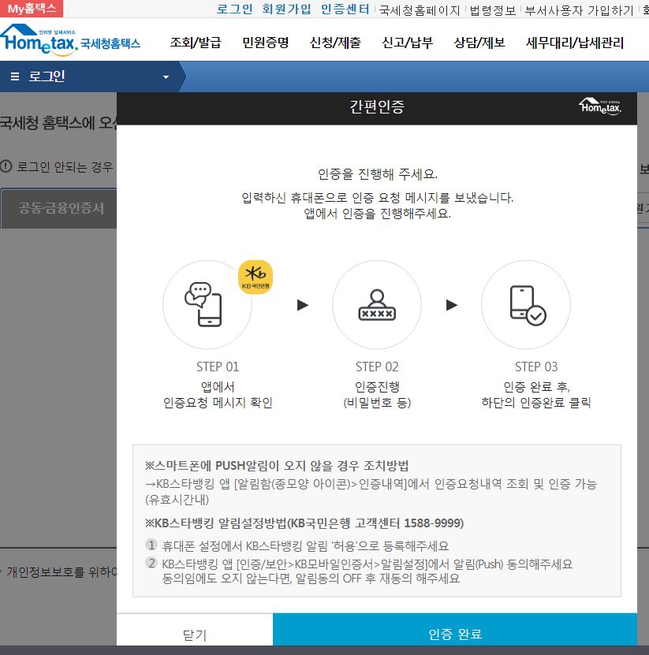This screenshot has height=655, width=649.
Task: Click the STEP 01 phone message icon
Action: (203, 304)
